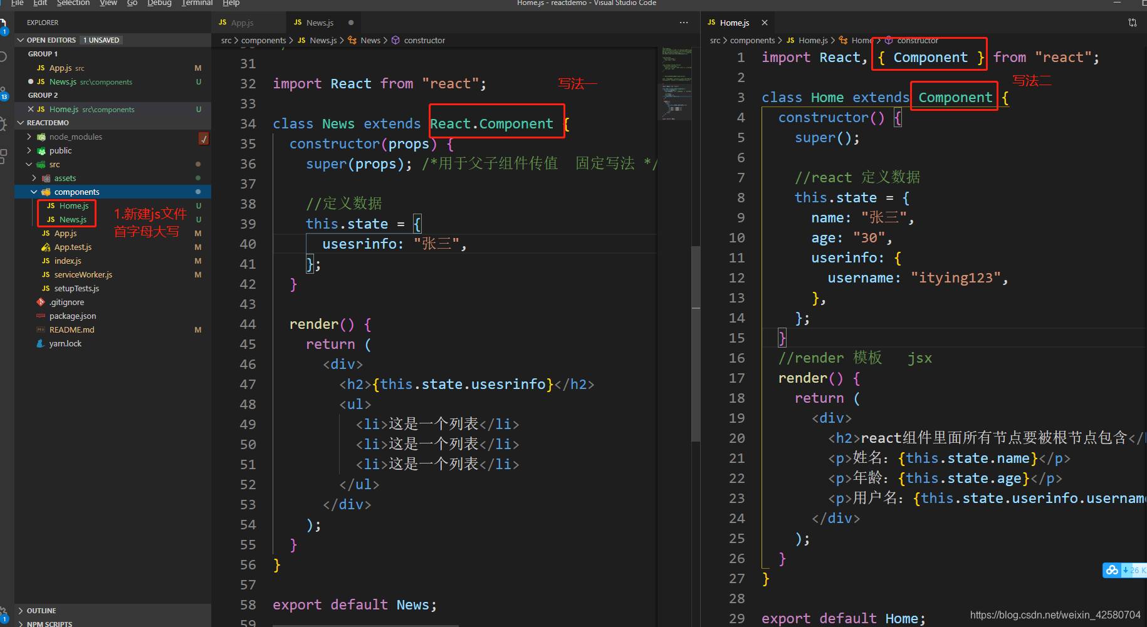The height and width of the screenshot is (627, 1147).
Task: Click the Baidu cloud download widget icon
Action: click(x=1112, y=570)
